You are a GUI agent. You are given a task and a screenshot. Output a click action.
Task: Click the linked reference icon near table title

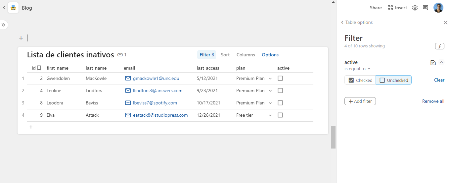point(120,55)
